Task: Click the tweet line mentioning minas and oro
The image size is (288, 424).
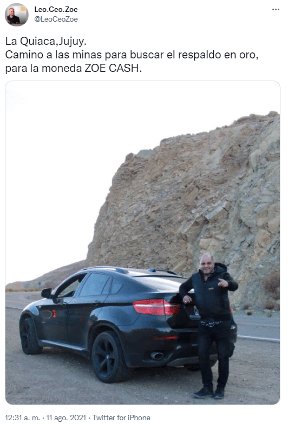Action: [x=132, y=55]
